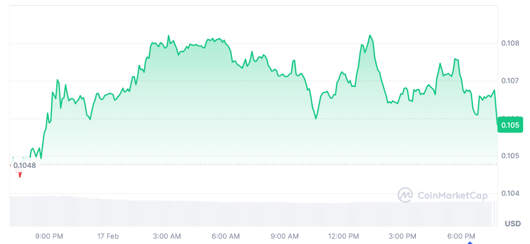Click the 9:00 AM time axis label

coord(284,235)
